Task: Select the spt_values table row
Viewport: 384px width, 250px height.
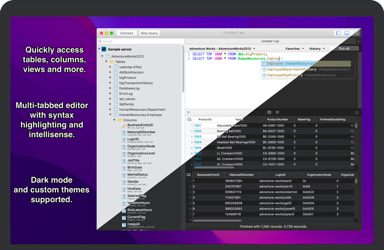Action: (127, 99)
